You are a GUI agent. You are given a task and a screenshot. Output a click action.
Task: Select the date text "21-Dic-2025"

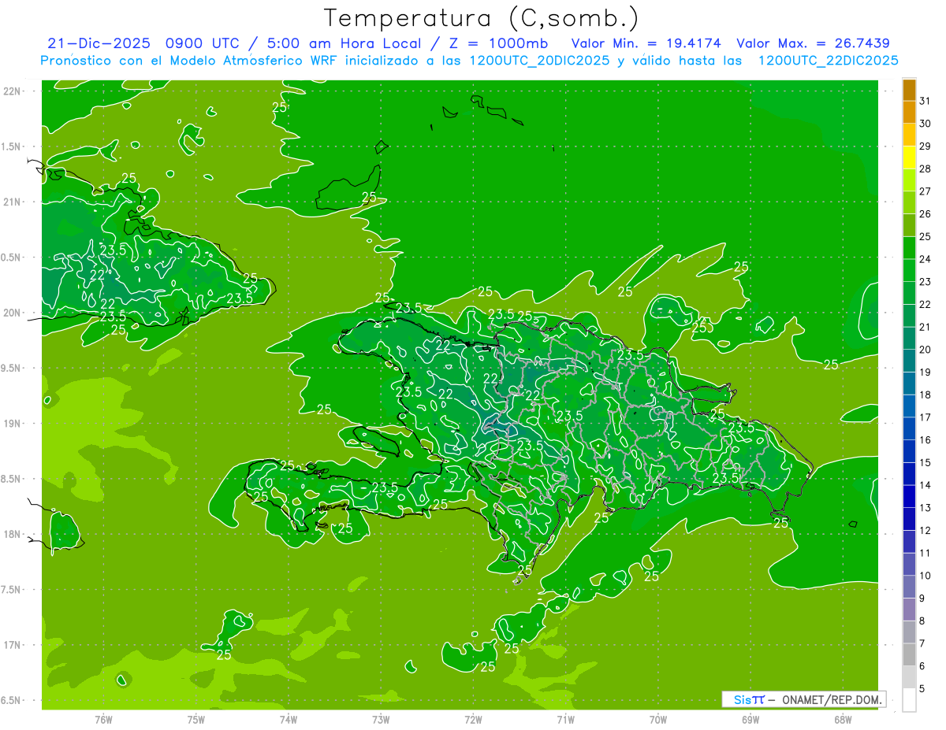click(99, 43)
